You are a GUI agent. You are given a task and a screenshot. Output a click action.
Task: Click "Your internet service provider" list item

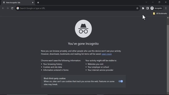[x=100, y=70]
